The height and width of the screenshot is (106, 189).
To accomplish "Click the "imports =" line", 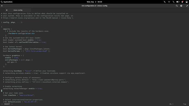I will coord(7,29).
